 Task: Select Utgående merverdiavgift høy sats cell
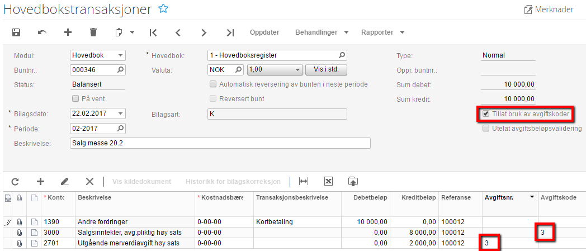135,243
